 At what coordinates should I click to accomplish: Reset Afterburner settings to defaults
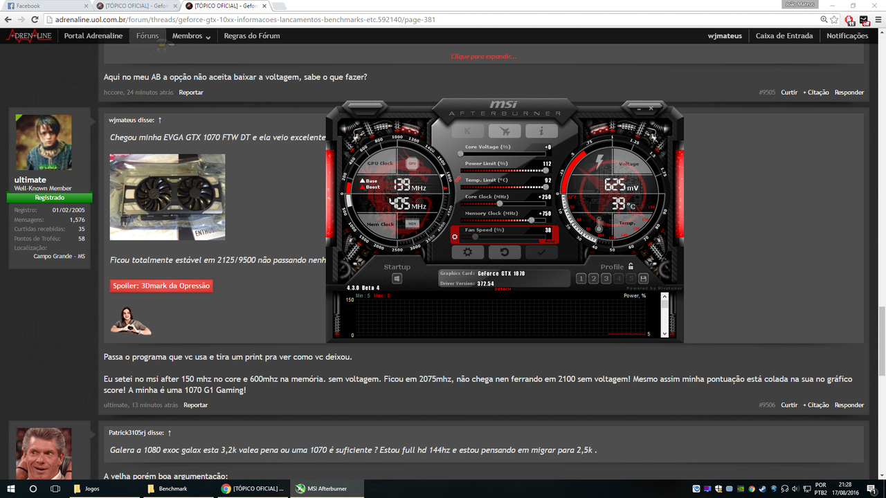click(x=505, y=252)
